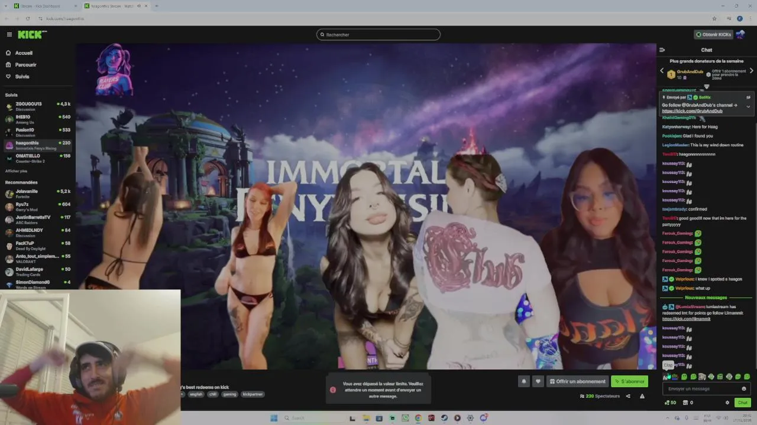Focus the Rechercher search box
Viewport: 757px width, 425px height.
tap(378, 35)
